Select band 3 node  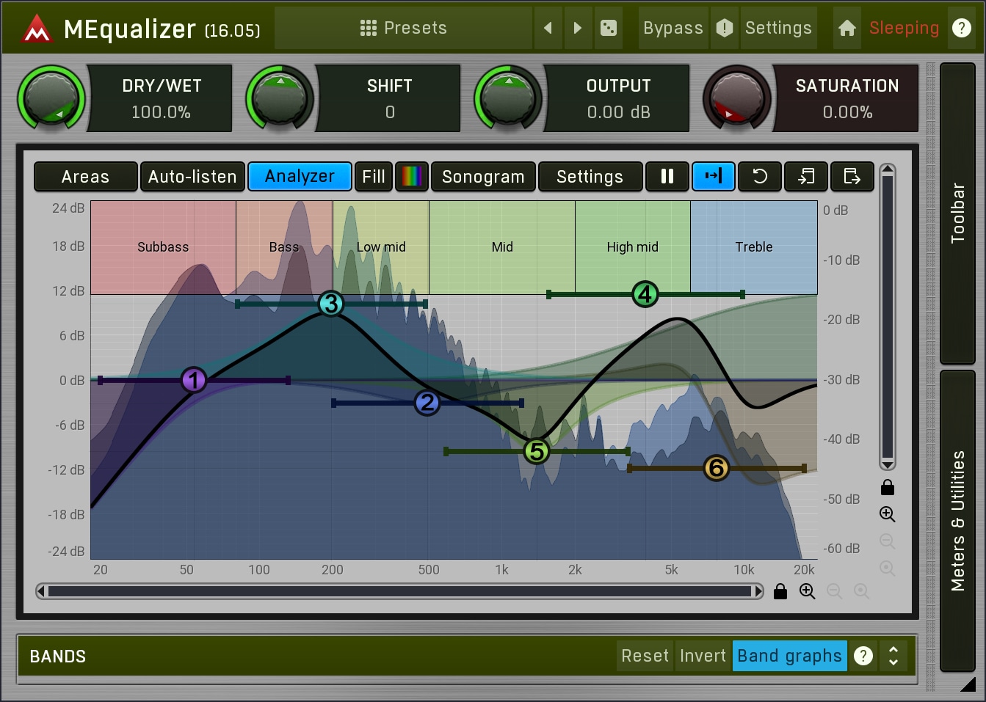tap(331, 304)
